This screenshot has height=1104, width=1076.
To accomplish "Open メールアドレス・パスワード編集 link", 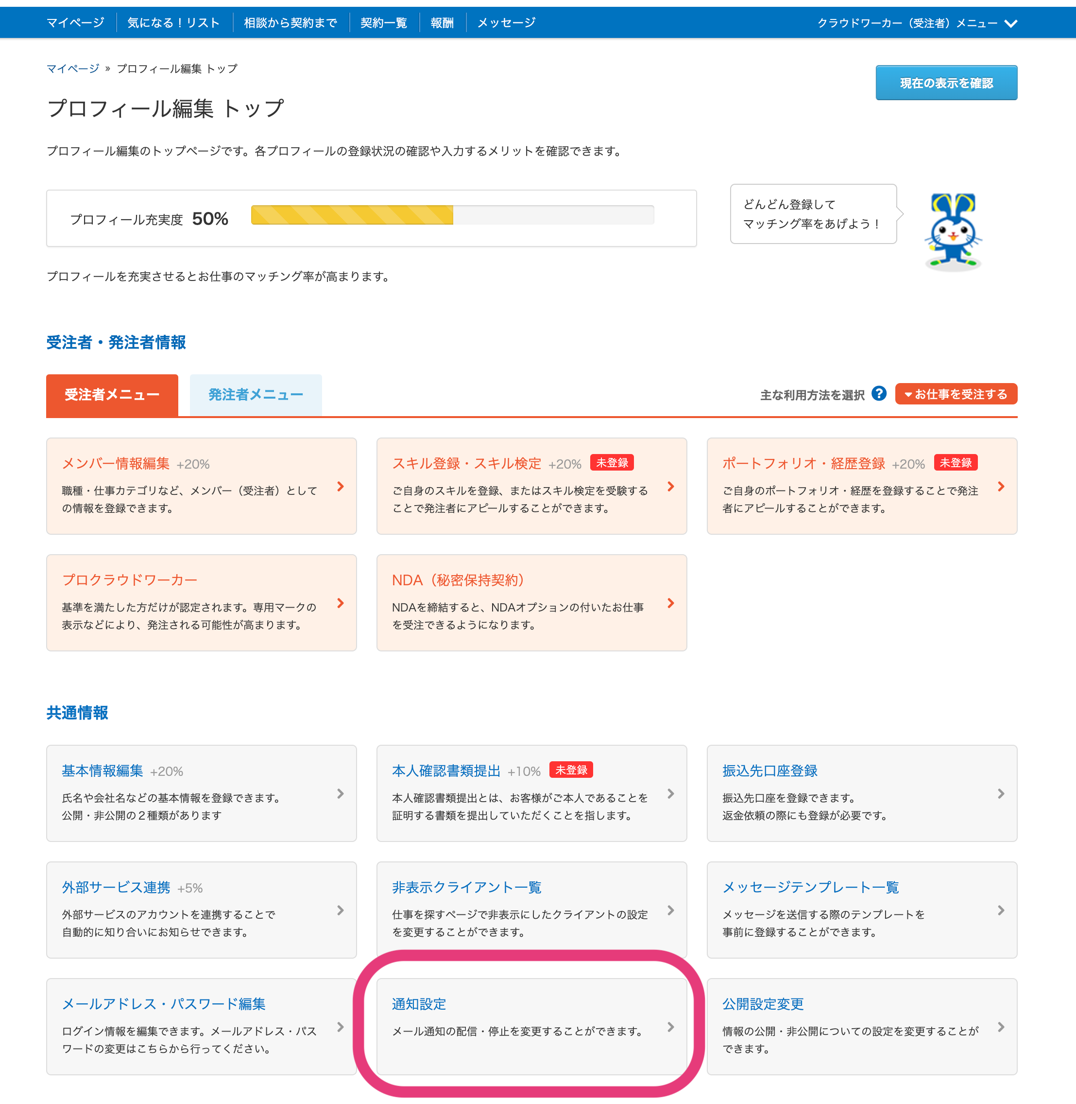I will click(x=163, y=1004).
